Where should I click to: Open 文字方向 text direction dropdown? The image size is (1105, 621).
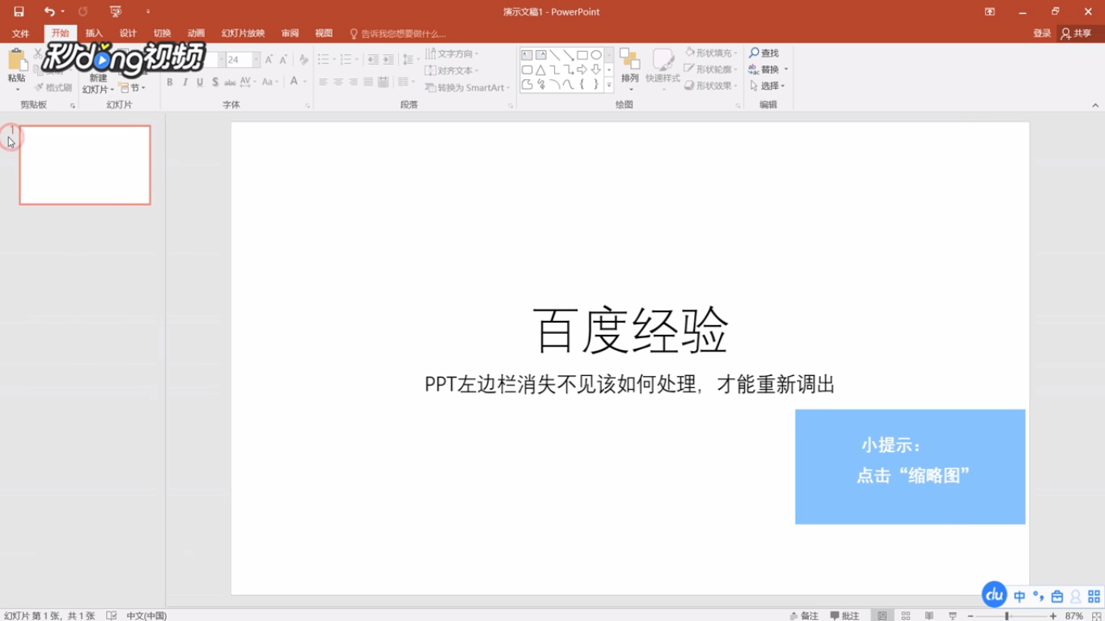[451, 53]
